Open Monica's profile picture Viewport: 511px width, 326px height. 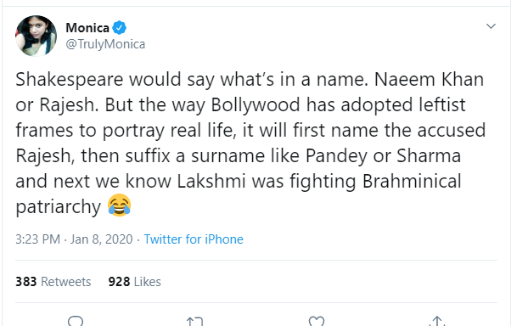click(36, 36)
